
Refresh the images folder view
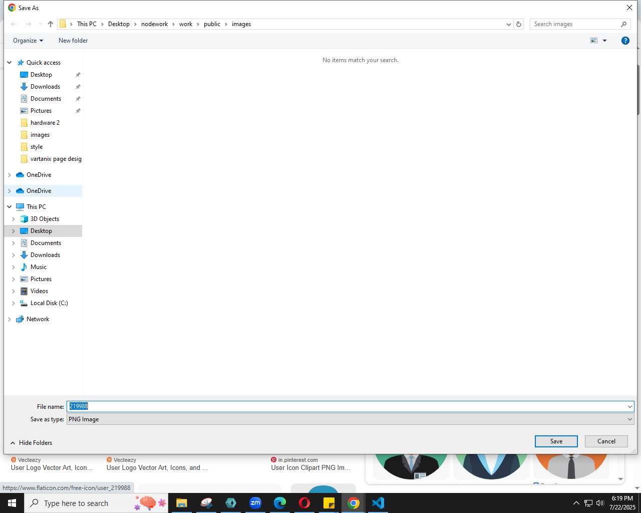519,24
